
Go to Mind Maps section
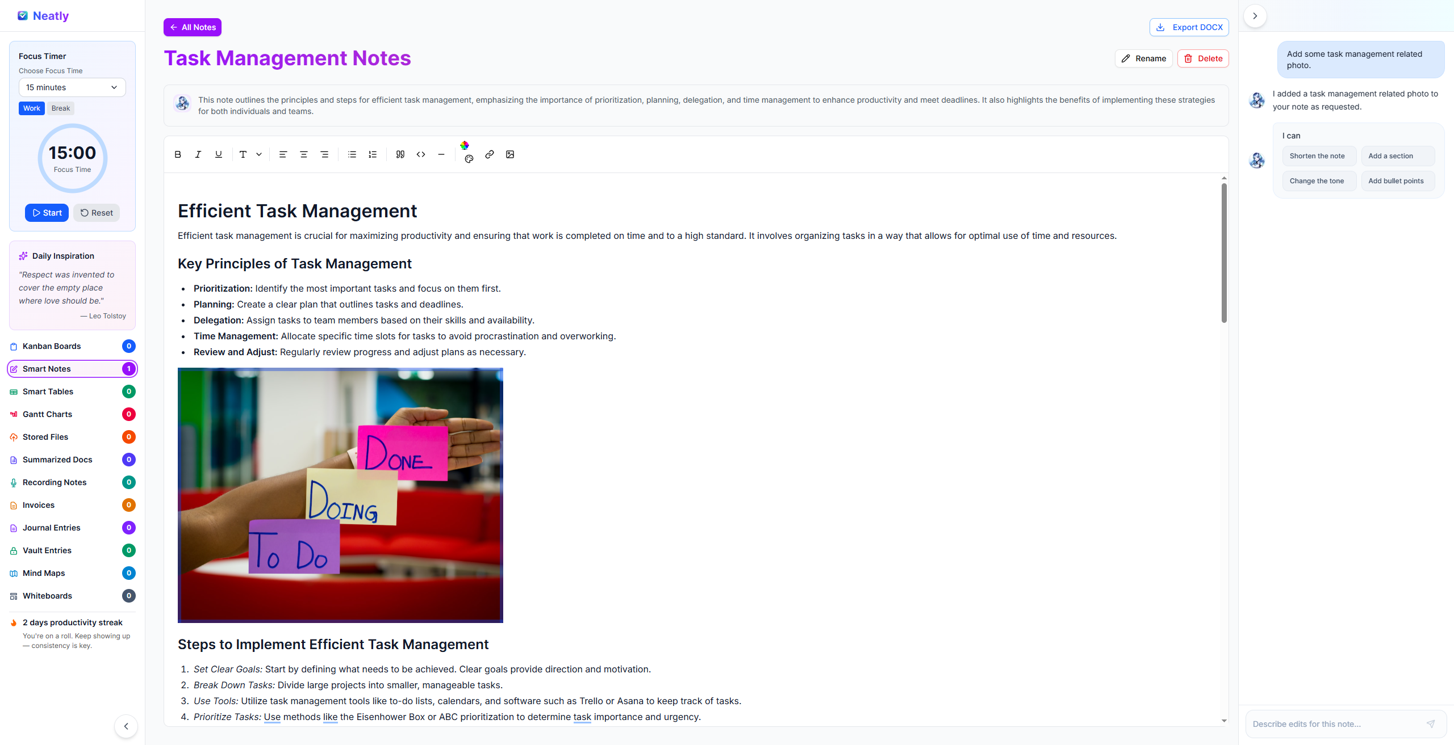(44, 573)
